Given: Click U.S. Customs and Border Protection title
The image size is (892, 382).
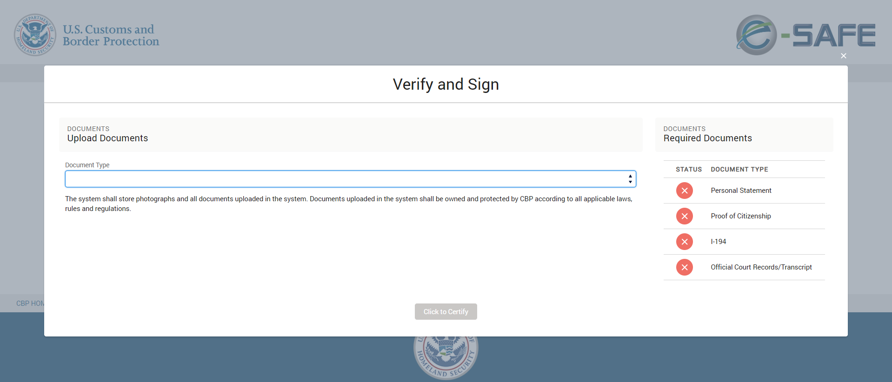Looking at the screenshot, I should 111,35.
